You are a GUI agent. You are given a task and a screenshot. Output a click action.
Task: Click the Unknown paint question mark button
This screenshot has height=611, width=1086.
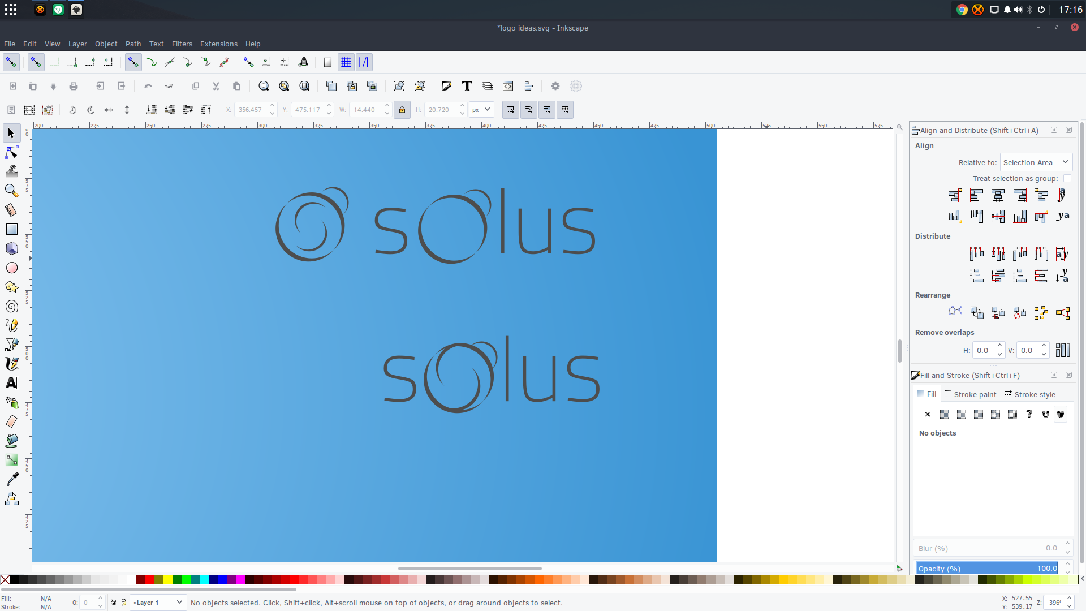pyautogui.click(x=1029, y=414)
